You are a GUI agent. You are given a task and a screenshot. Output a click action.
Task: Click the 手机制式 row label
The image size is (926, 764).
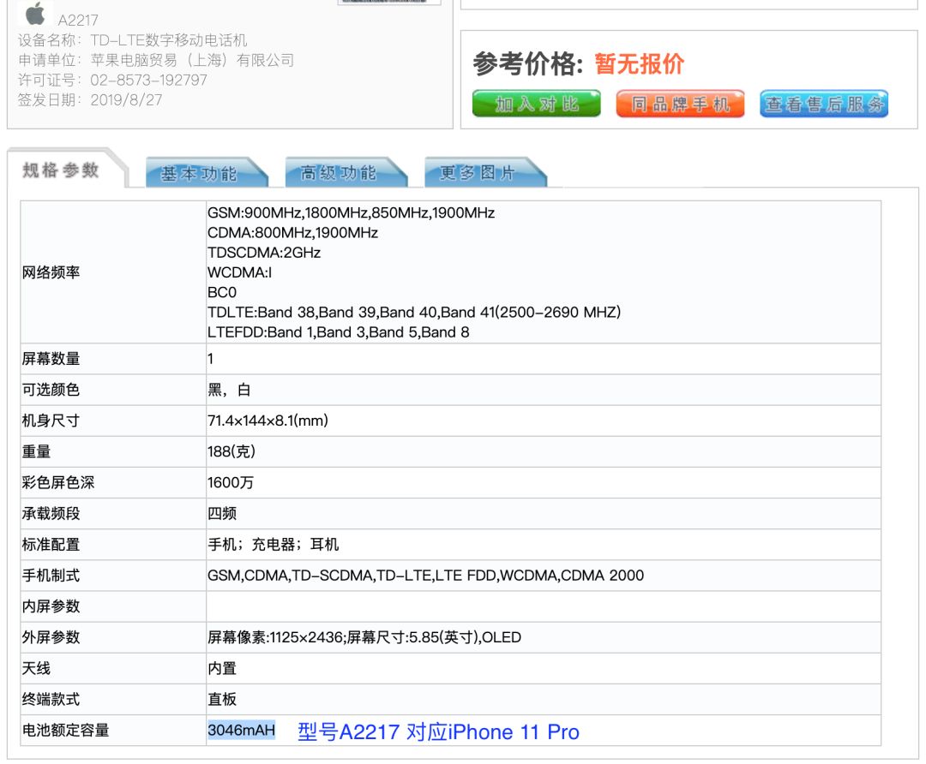[51, 576]
